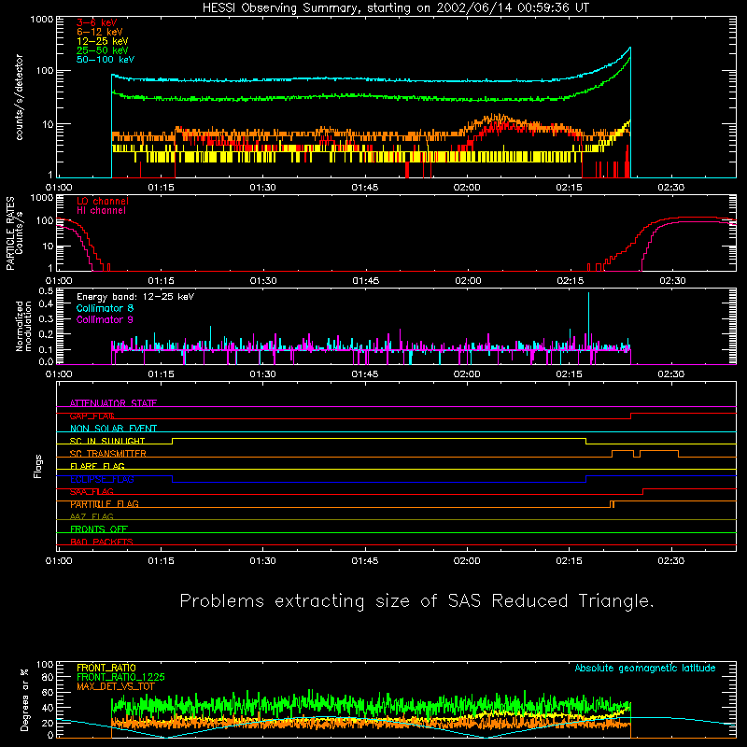The image size is (747, 747).
Task: Click the FLARE_FLAG label
Action: click(97, 466)
